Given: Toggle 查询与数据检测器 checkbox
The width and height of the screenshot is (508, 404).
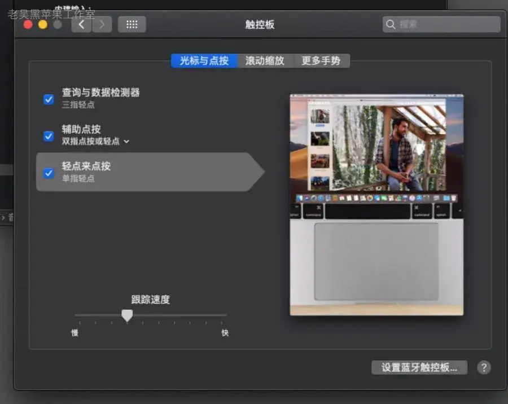Looking at the screenshot, I should tap(49, 99).
